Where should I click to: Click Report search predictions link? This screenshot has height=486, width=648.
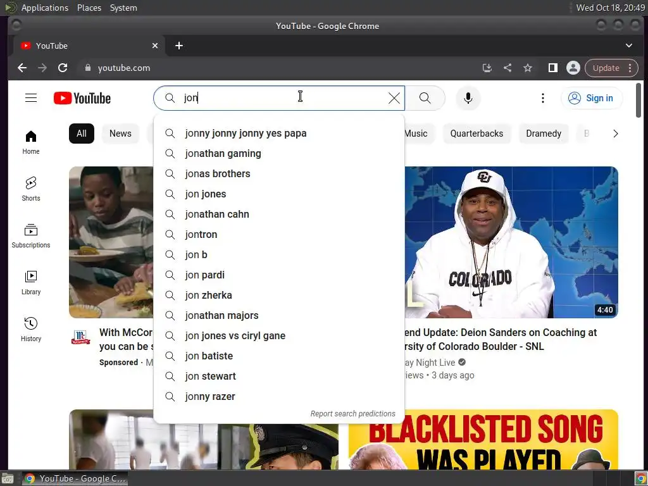(352, 414)
